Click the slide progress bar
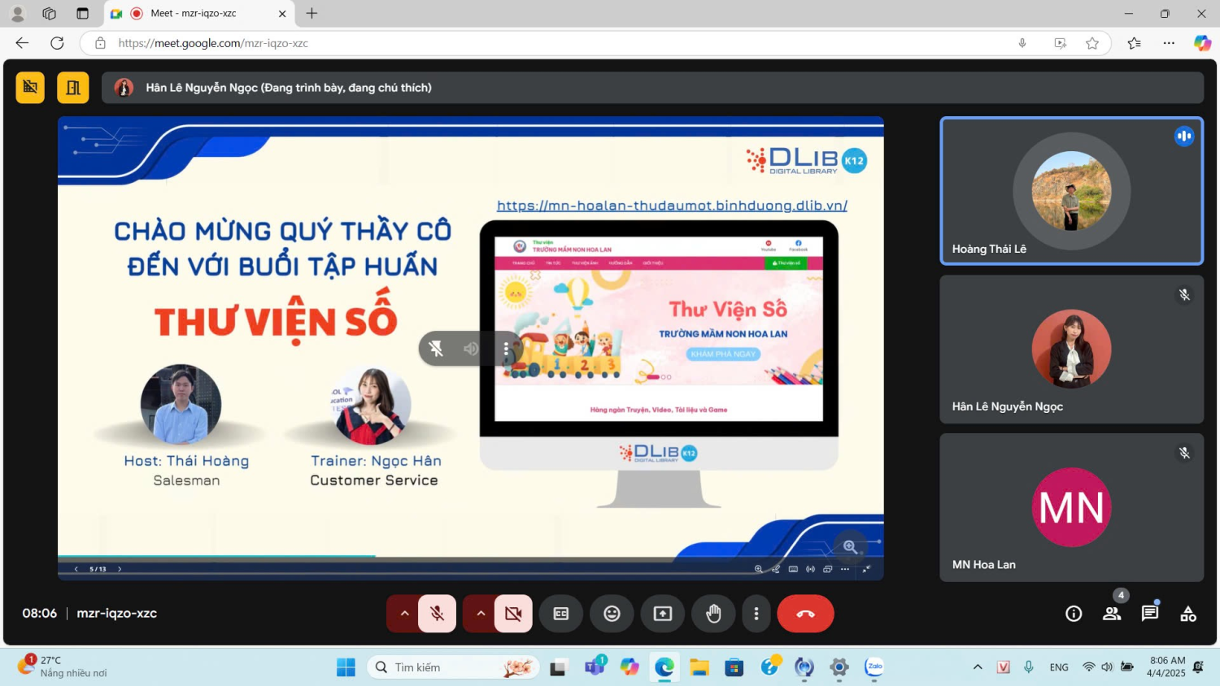The height and width of the screenshot is (686, 1220). [470, 557]
